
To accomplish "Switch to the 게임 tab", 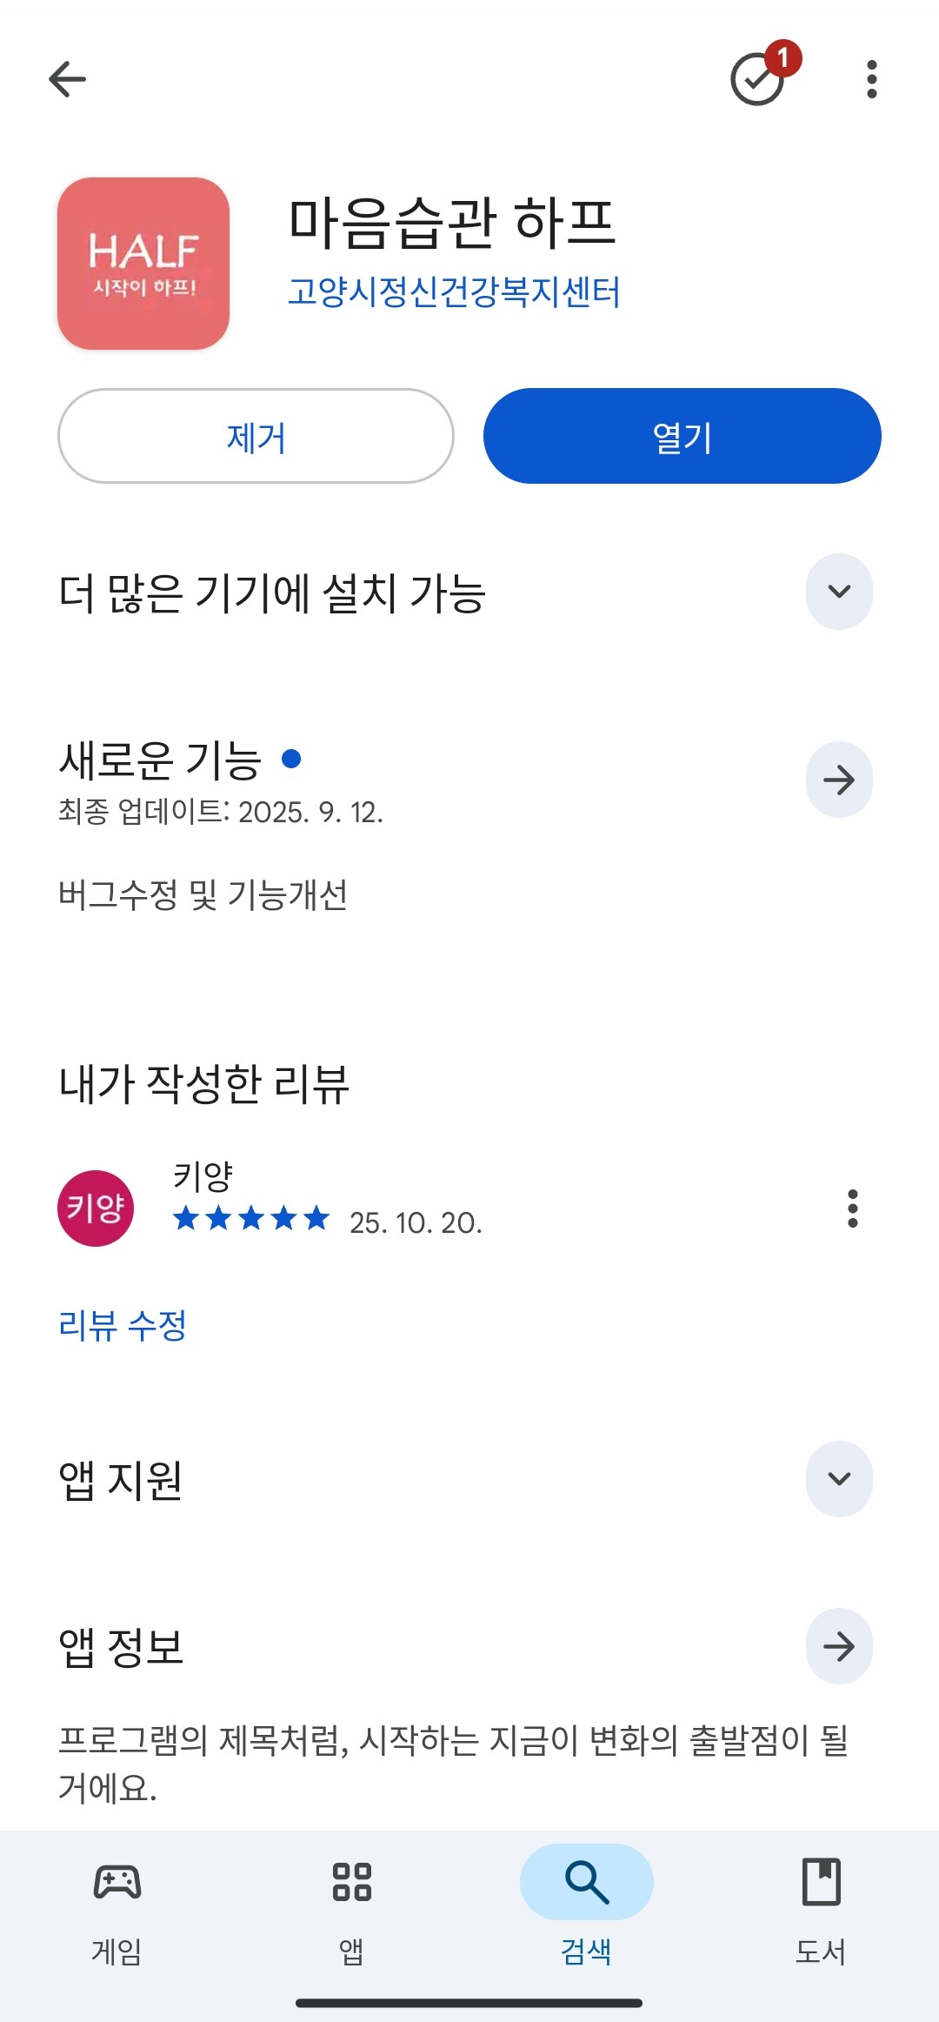I will coord(117,1904).
